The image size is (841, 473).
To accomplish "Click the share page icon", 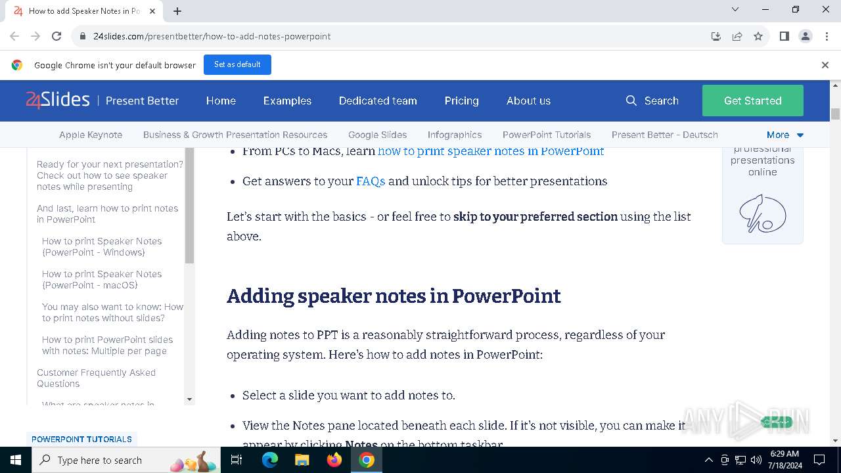I will (x=737, y=36).
